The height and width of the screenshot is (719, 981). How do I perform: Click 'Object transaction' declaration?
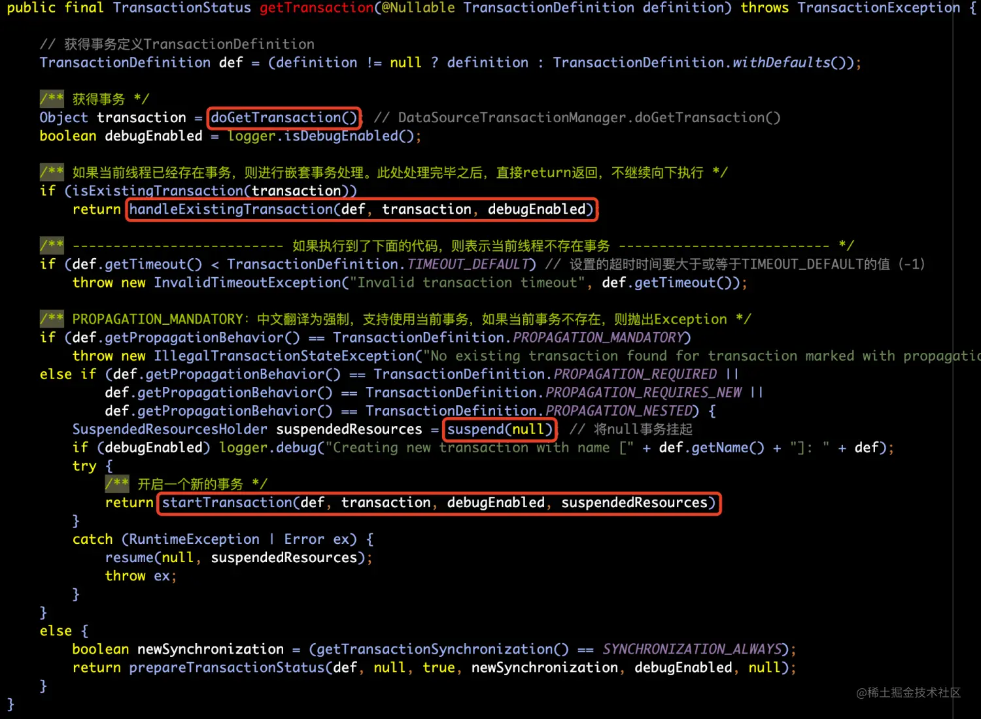pos(112,118)
